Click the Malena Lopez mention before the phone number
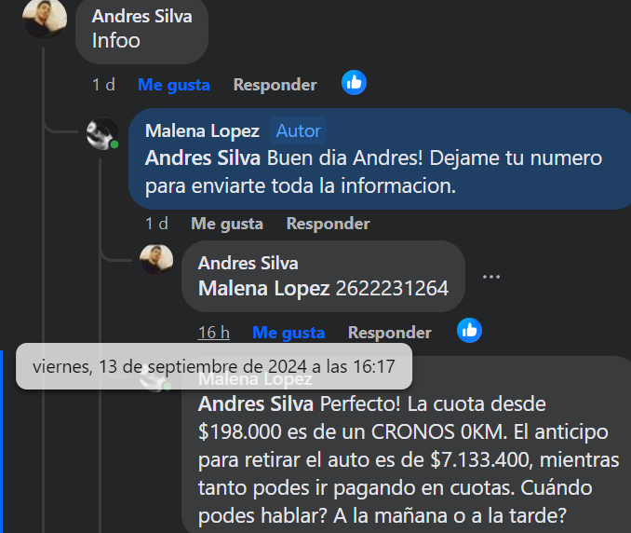 pyautogui.click(x=264, y=288)
